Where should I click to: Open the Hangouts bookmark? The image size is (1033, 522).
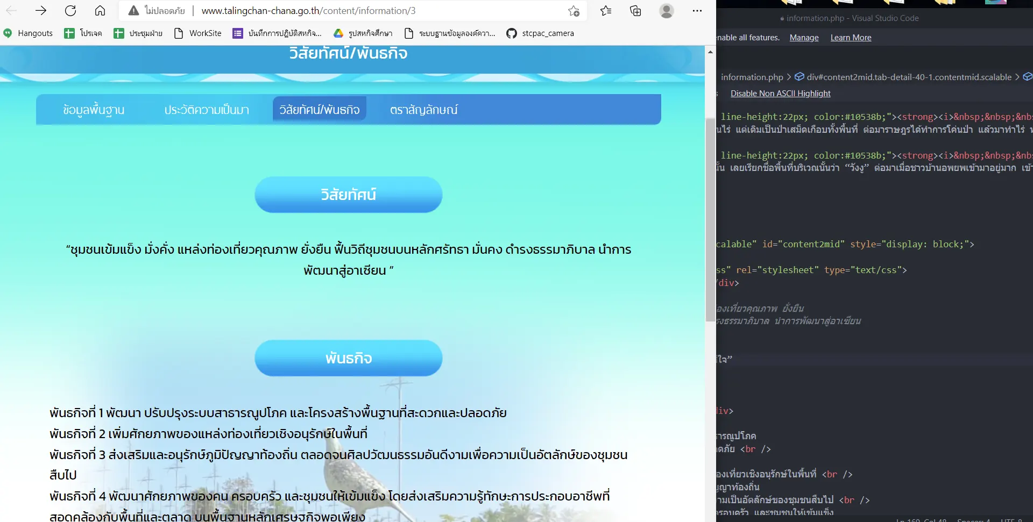[28, 33]
